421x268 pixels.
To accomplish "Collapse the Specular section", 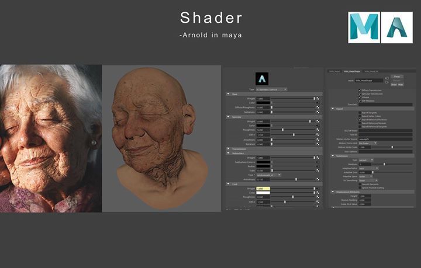I will 228,117.
